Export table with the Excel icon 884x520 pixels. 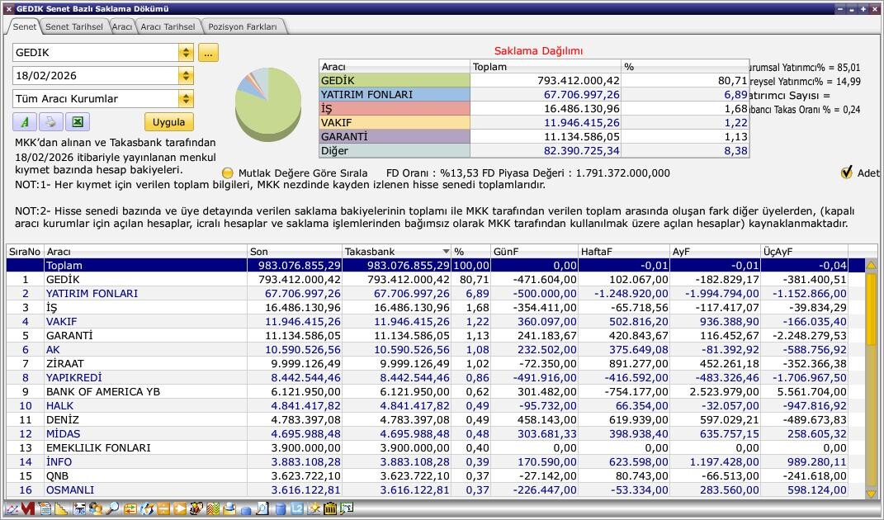coord(77,122)
